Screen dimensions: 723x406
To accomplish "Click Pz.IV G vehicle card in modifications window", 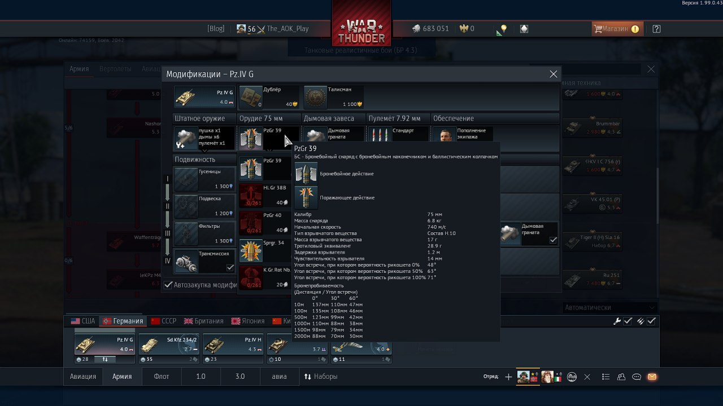I will [x=204, y=97].
